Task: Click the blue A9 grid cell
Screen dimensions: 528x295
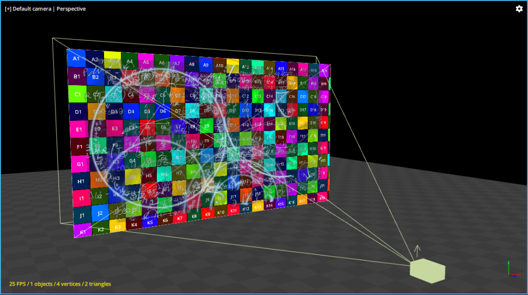Action: pyautogui.click(x=206, y=65)
